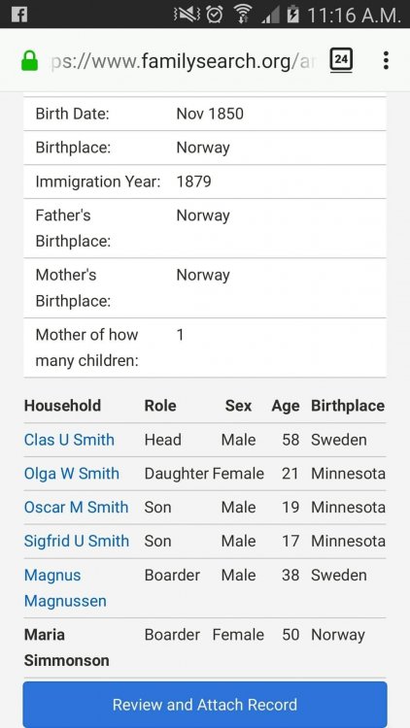The image size is (410, 728).
Task: Open Olga W Smith's record link
Action: [x=72, y=474]
